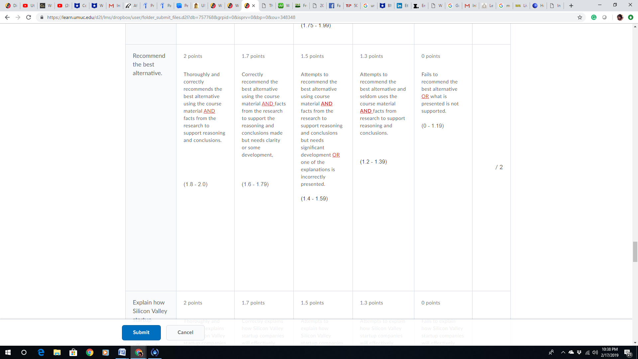Close the active browser tab
This screenshot has height=359, width=638.
pos(254,6)
